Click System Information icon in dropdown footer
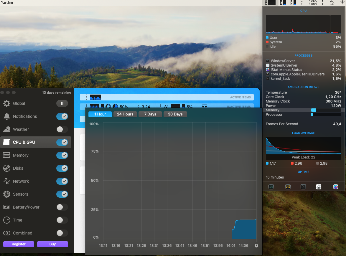 click(319, 186)
